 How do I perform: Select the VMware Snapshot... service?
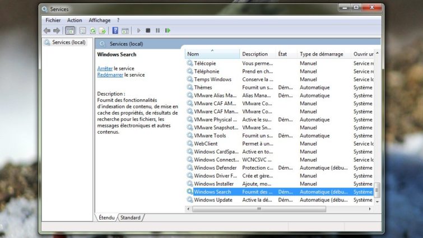tap(280, 128)
